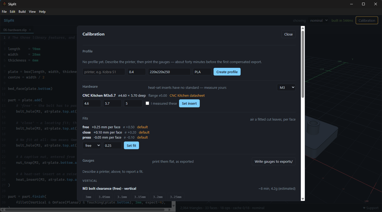
Task: Select the 3.05mm gauge chip
Action: (104, 197)
